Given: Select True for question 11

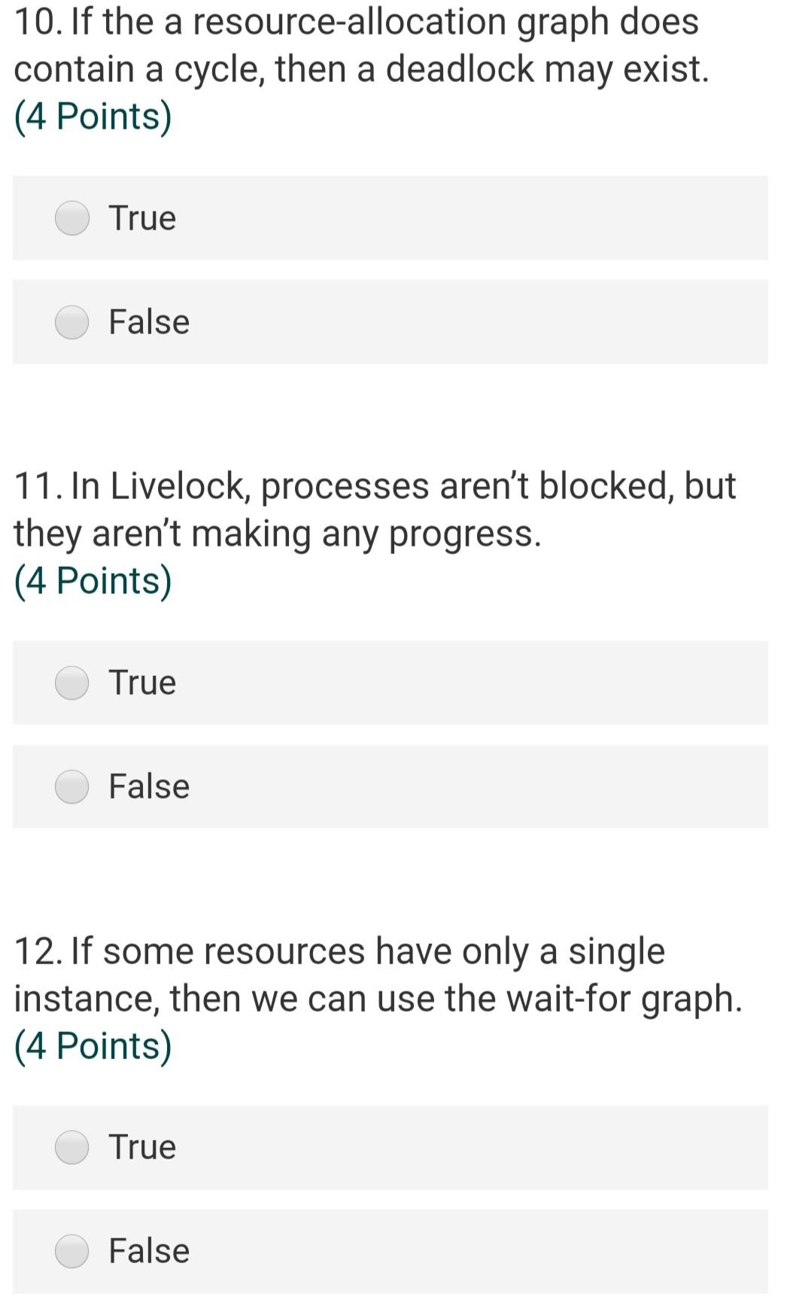Looking at the screenshot, I should 71,683.
